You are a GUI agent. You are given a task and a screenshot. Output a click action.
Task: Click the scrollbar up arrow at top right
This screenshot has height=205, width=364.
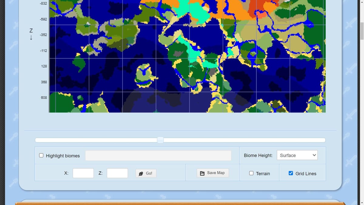[362, 2]
